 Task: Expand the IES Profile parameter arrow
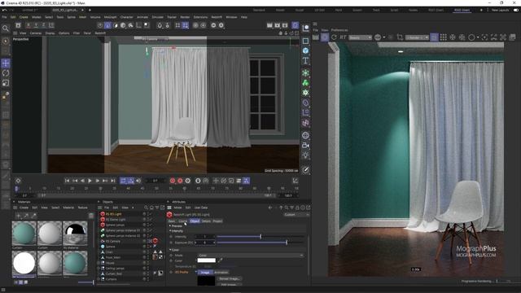tap(195, 272)
